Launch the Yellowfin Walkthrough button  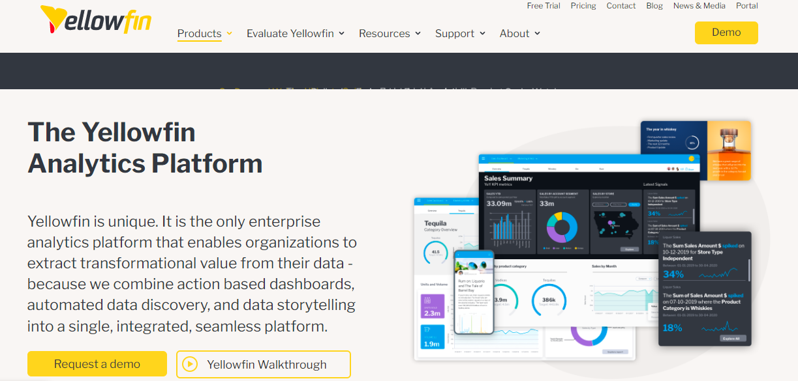point(264,365)
